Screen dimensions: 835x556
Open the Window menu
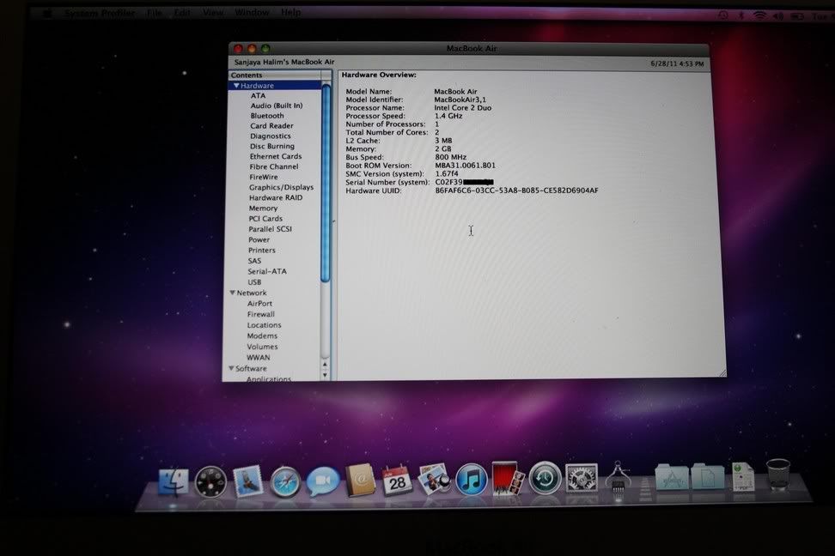pos(252,12)
